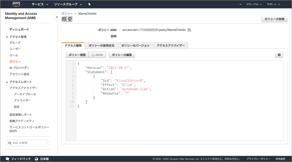Open 利用規約 footer link
The image size is (292, 162).
[280, 159]
